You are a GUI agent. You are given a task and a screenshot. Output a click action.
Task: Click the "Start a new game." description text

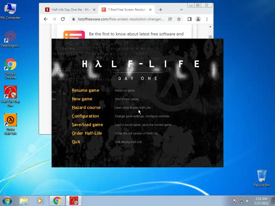pos(127,99)
